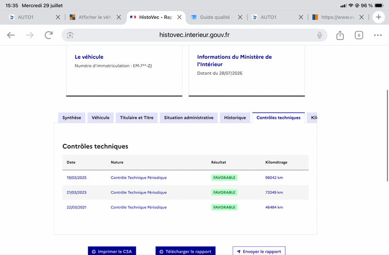Click the Le véhicule card heading
Screen dimensions: 389x255
pyautogui.click(x=89, y=57)
